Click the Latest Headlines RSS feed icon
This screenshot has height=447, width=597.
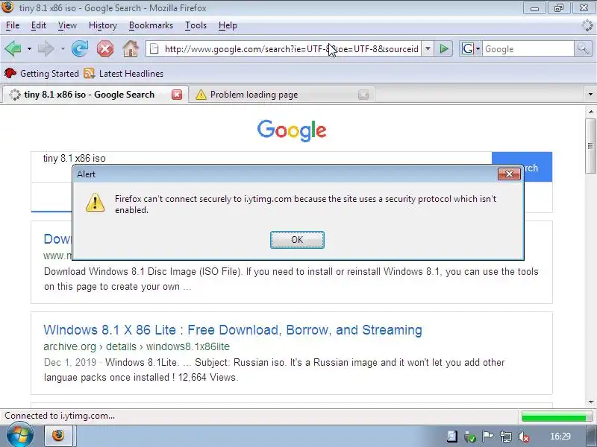coord(89,73)
